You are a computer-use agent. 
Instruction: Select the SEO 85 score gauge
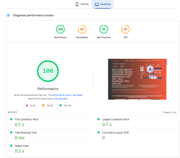(x=125, y=29)
